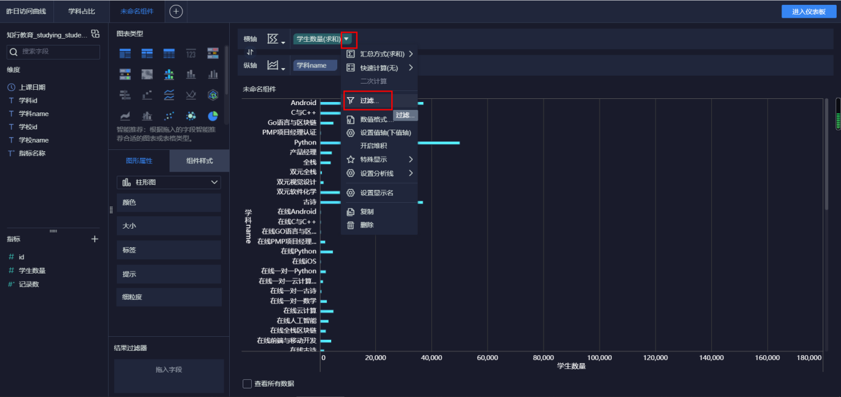Select 删除 from the context menu

379,225
